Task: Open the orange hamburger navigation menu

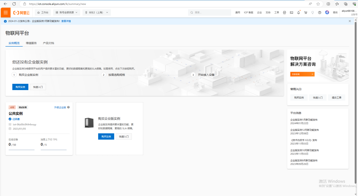Action: pos(5,12)
